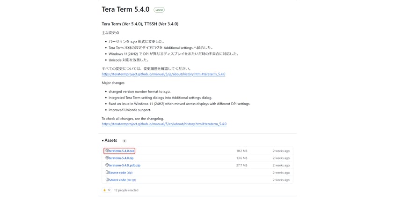Click the Assets heading label
Image resolution: width=395 pixels, height=197 pixels.
111,140
